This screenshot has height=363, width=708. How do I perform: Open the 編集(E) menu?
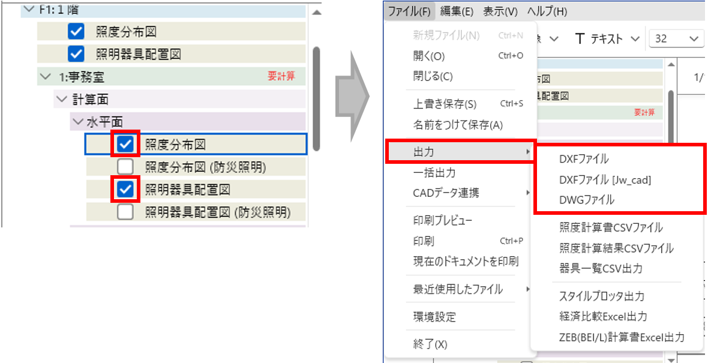pyautogui.click(x=456, y=11)
